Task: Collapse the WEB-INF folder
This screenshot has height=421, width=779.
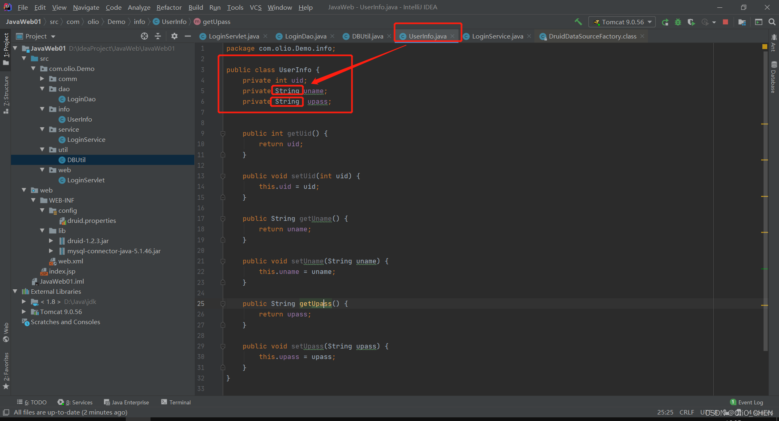Action: pyautogui.click(x=33, y=200)
